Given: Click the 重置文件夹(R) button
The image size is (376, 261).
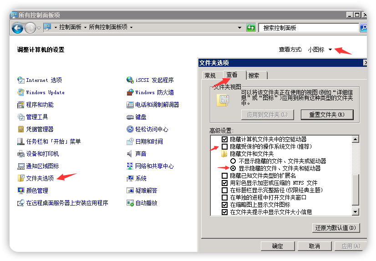Looking at the screenshot, I should coord(327,115).
